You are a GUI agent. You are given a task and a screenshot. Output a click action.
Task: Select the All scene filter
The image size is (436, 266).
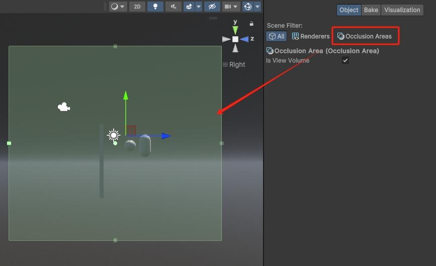pyautogui.click(x=277, y=36)
